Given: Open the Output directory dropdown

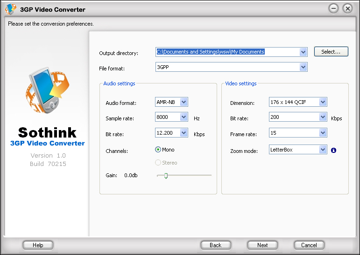Looking at the screenshot, I should point(303,52).
